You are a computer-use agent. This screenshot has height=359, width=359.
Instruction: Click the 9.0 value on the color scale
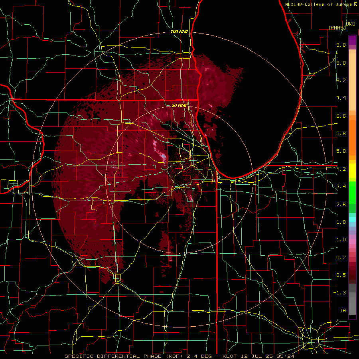click(341, 63)
